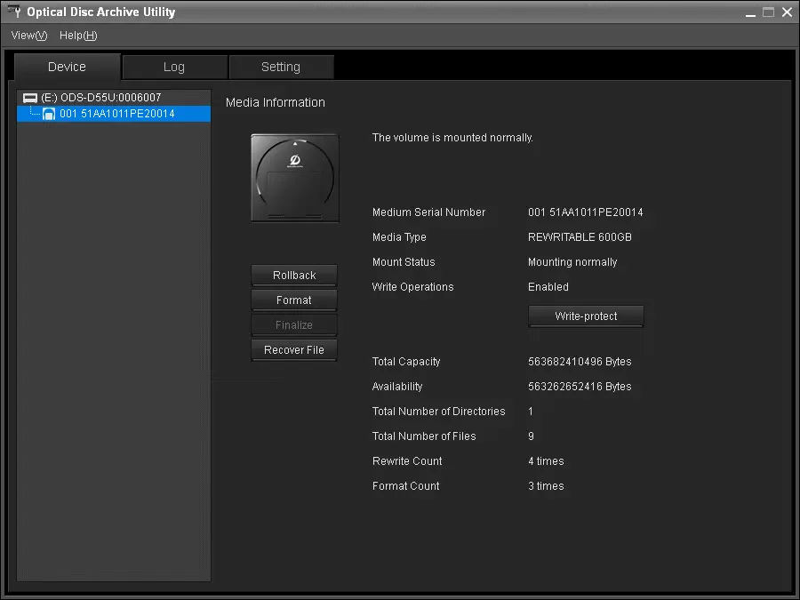Maximize the utility window

(x=767, y=12)
